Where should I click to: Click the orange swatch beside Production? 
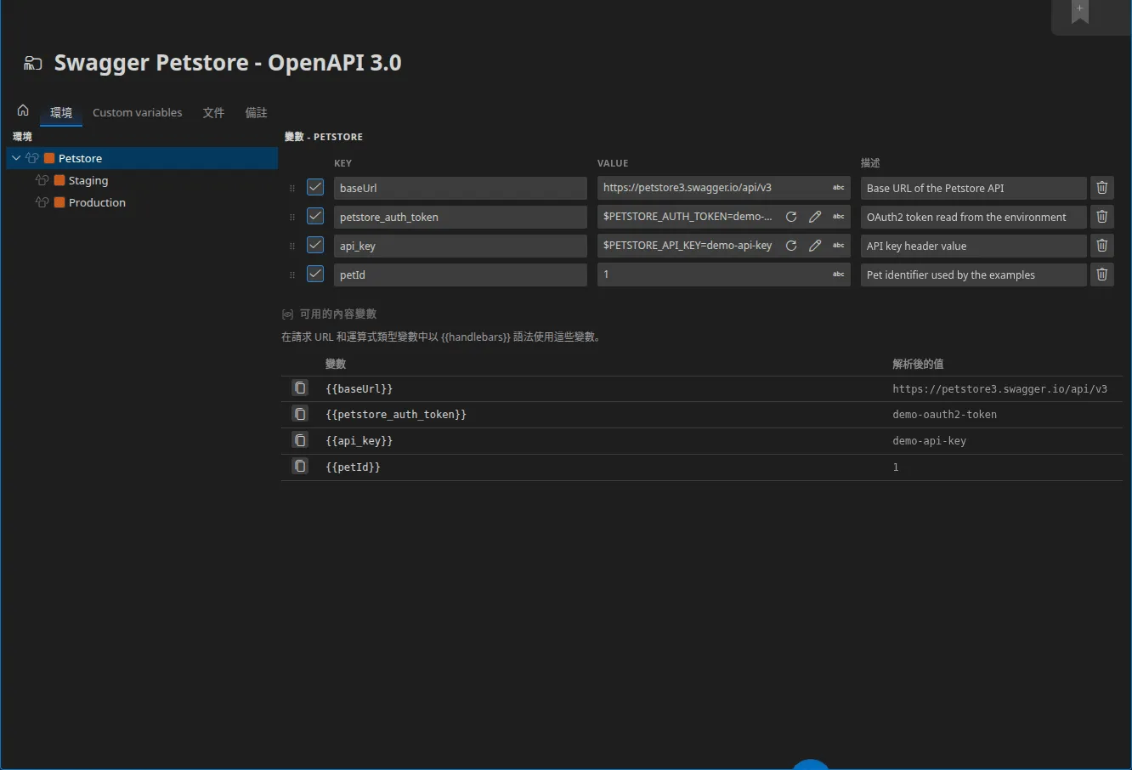click(x=59, y=202)
